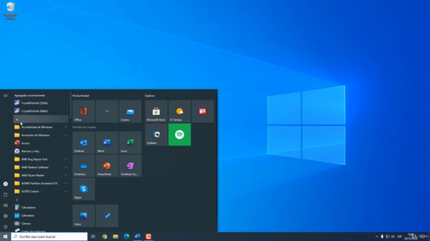Click the Productividad group title
This screenshot has width=430, height=241.
[x=81, y=96]
